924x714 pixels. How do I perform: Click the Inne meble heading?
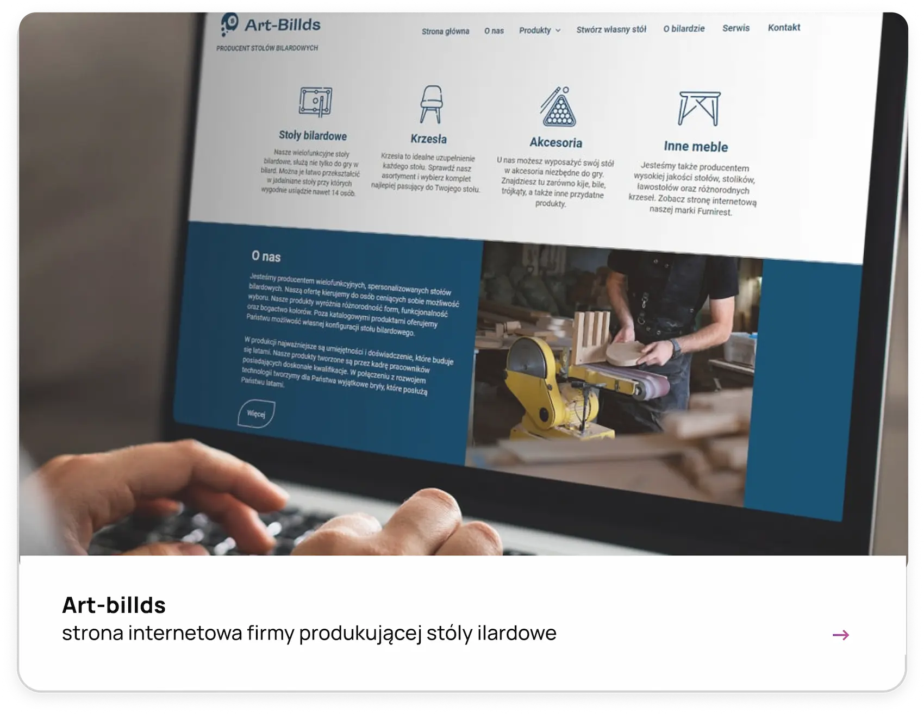(x=696, y=146)
